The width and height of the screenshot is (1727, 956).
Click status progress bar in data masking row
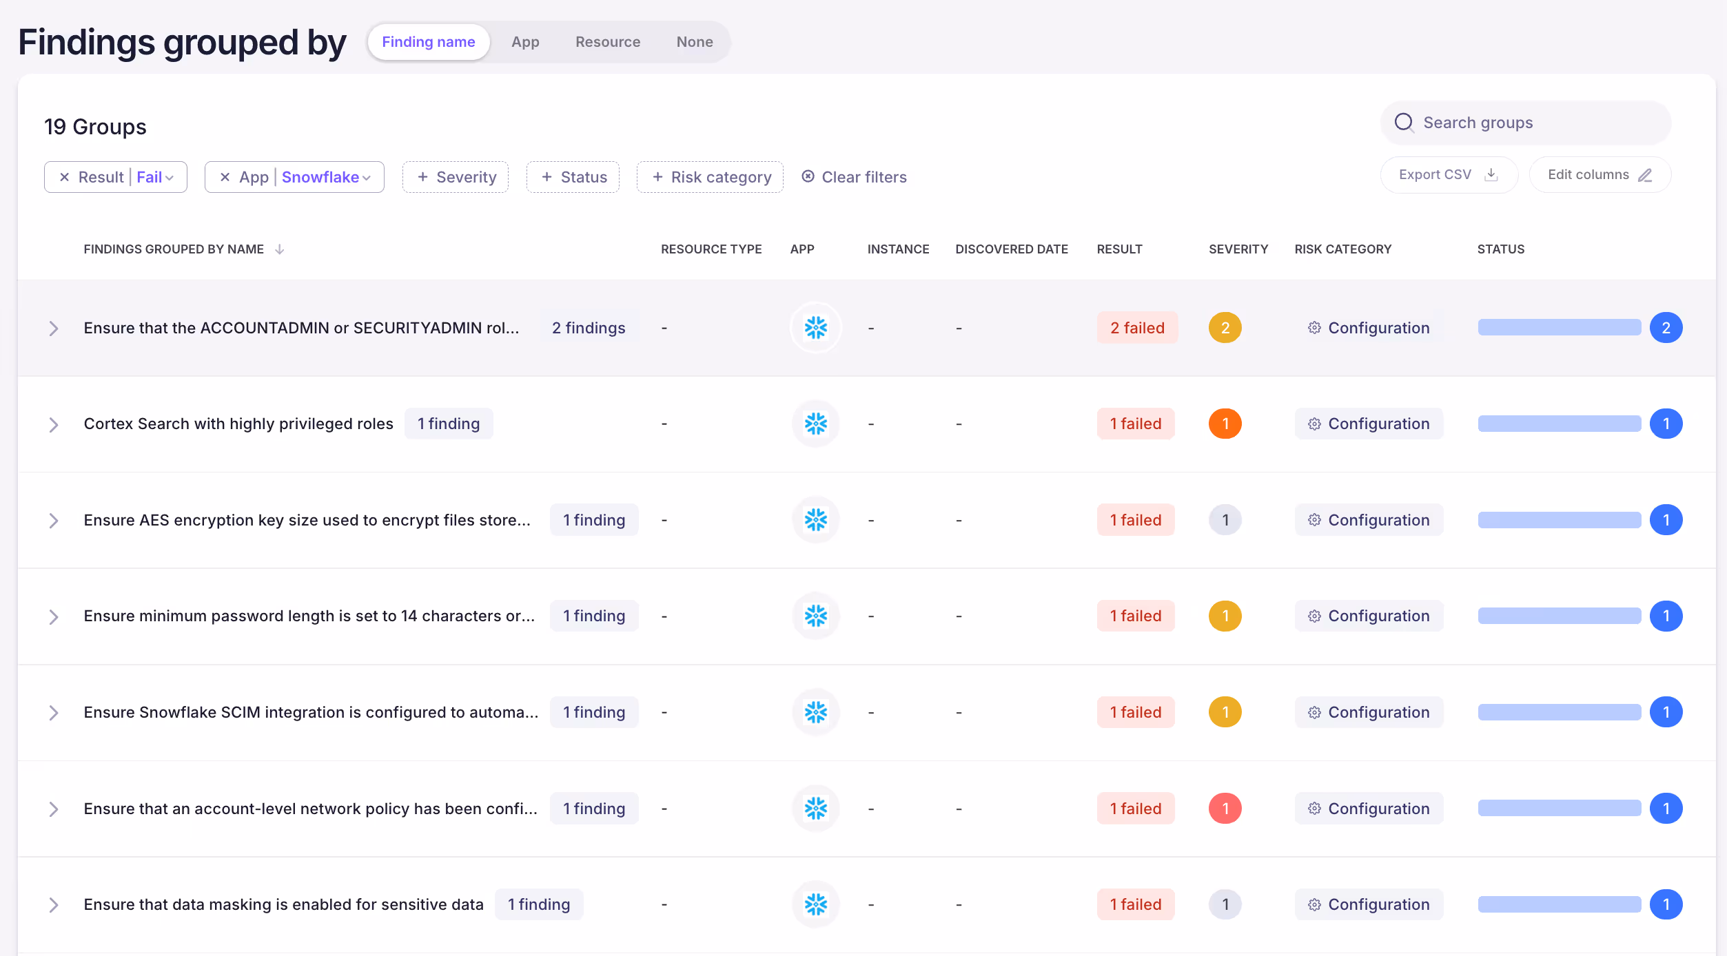[1560, 904]
